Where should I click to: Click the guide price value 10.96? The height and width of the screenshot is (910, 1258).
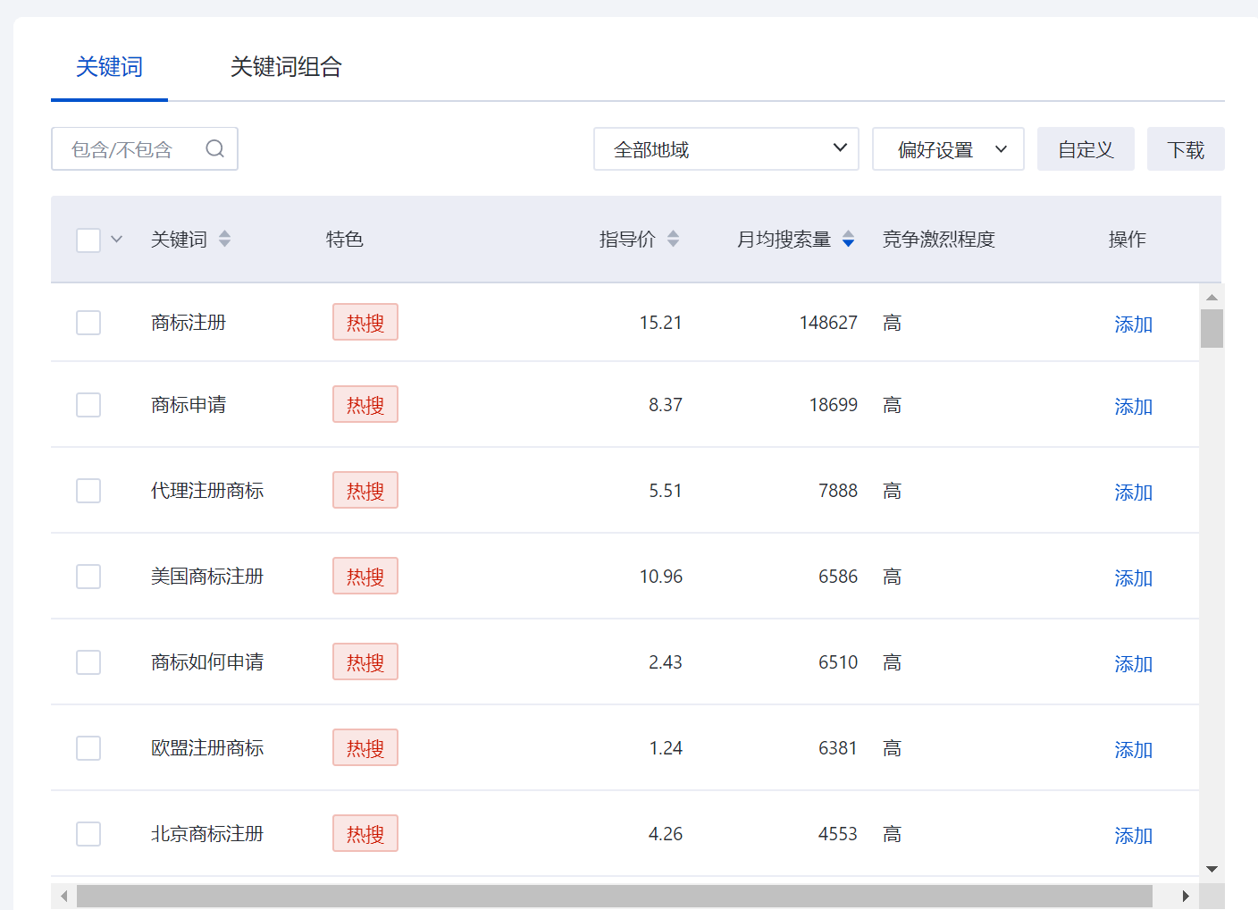660,577
